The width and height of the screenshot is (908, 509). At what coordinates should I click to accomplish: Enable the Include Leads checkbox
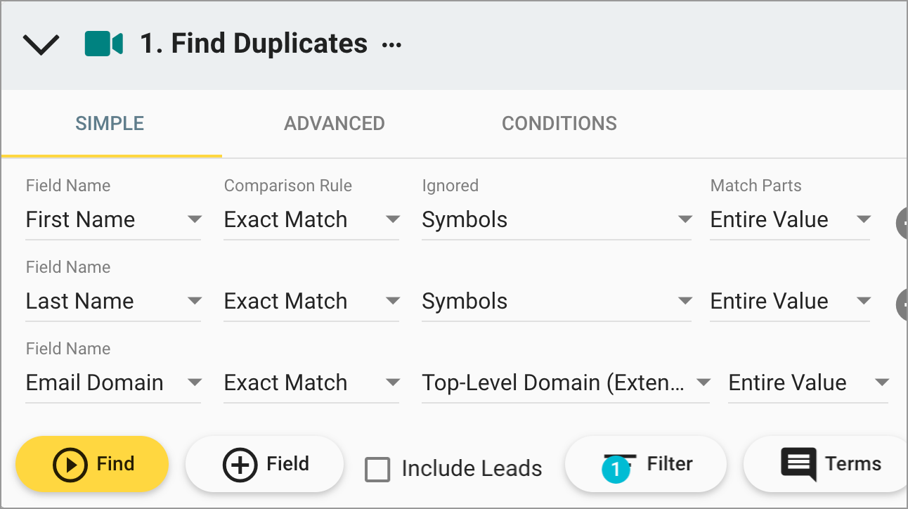point(377,469)
